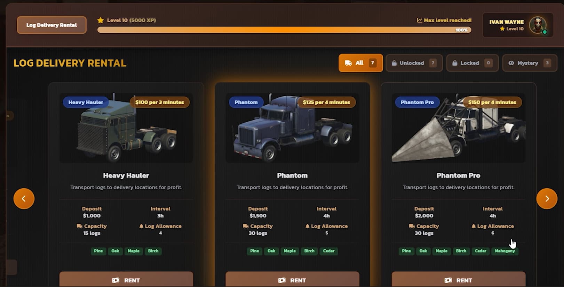Click the XP progress bar
Screen dimensions: 564x287
[x=284, y=30]
